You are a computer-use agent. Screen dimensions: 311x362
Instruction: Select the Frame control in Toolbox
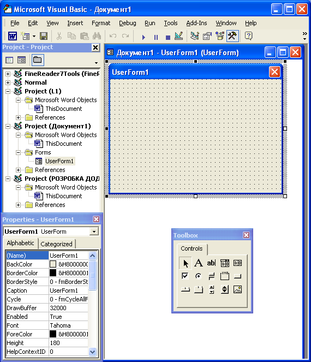coord(224,276)
